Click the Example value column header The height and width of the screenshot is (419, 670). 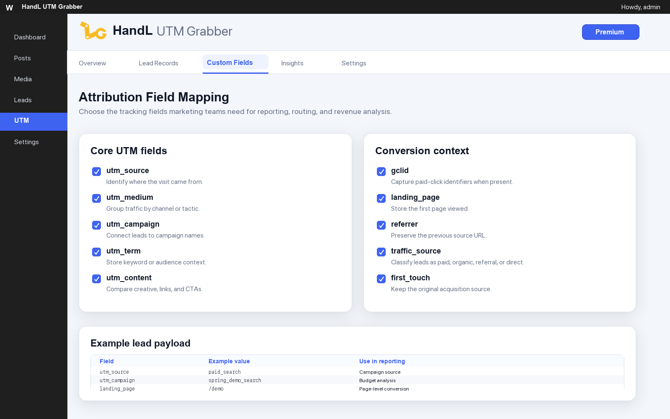(229, 361)
